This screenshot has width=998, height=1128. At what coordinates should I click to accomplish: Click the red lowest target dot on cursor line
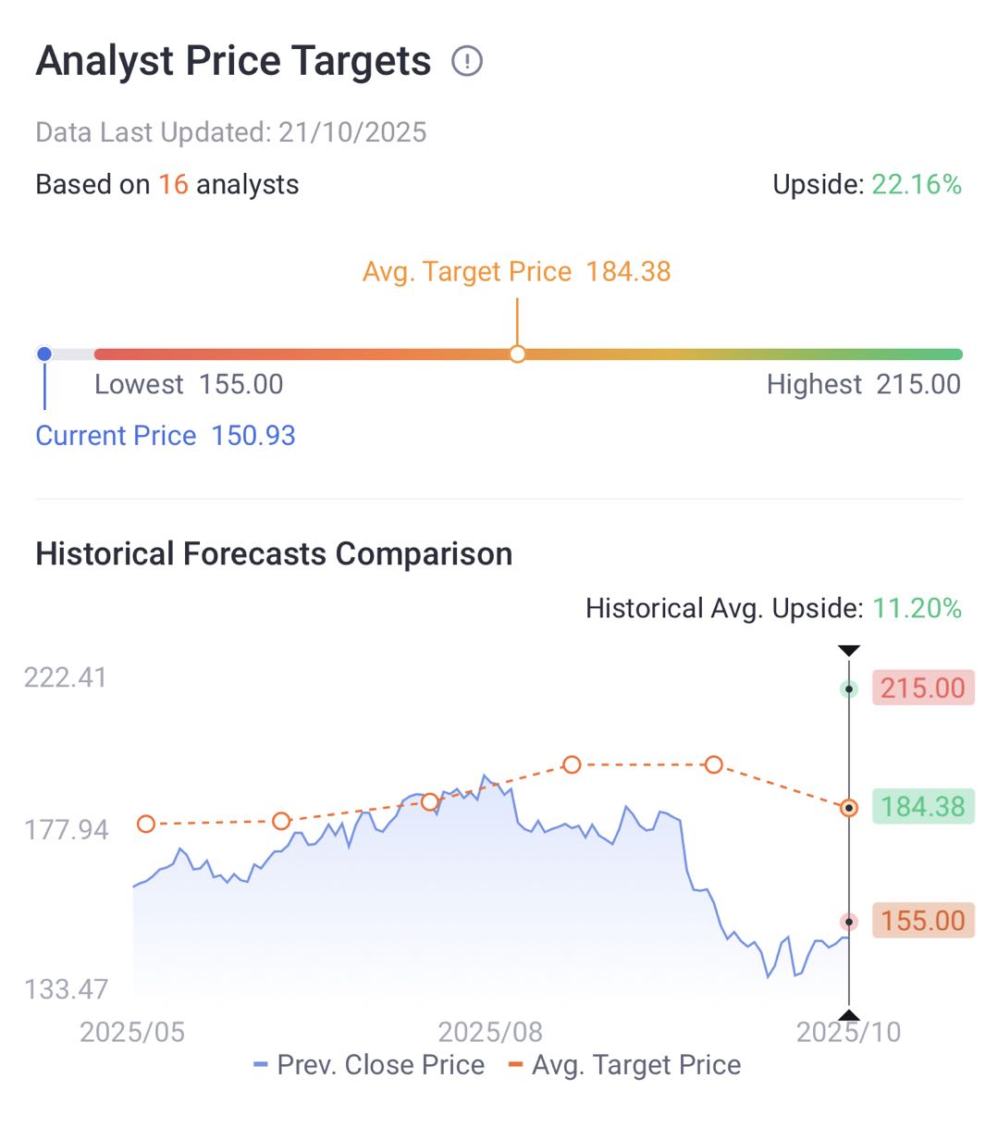click(849, 922)
